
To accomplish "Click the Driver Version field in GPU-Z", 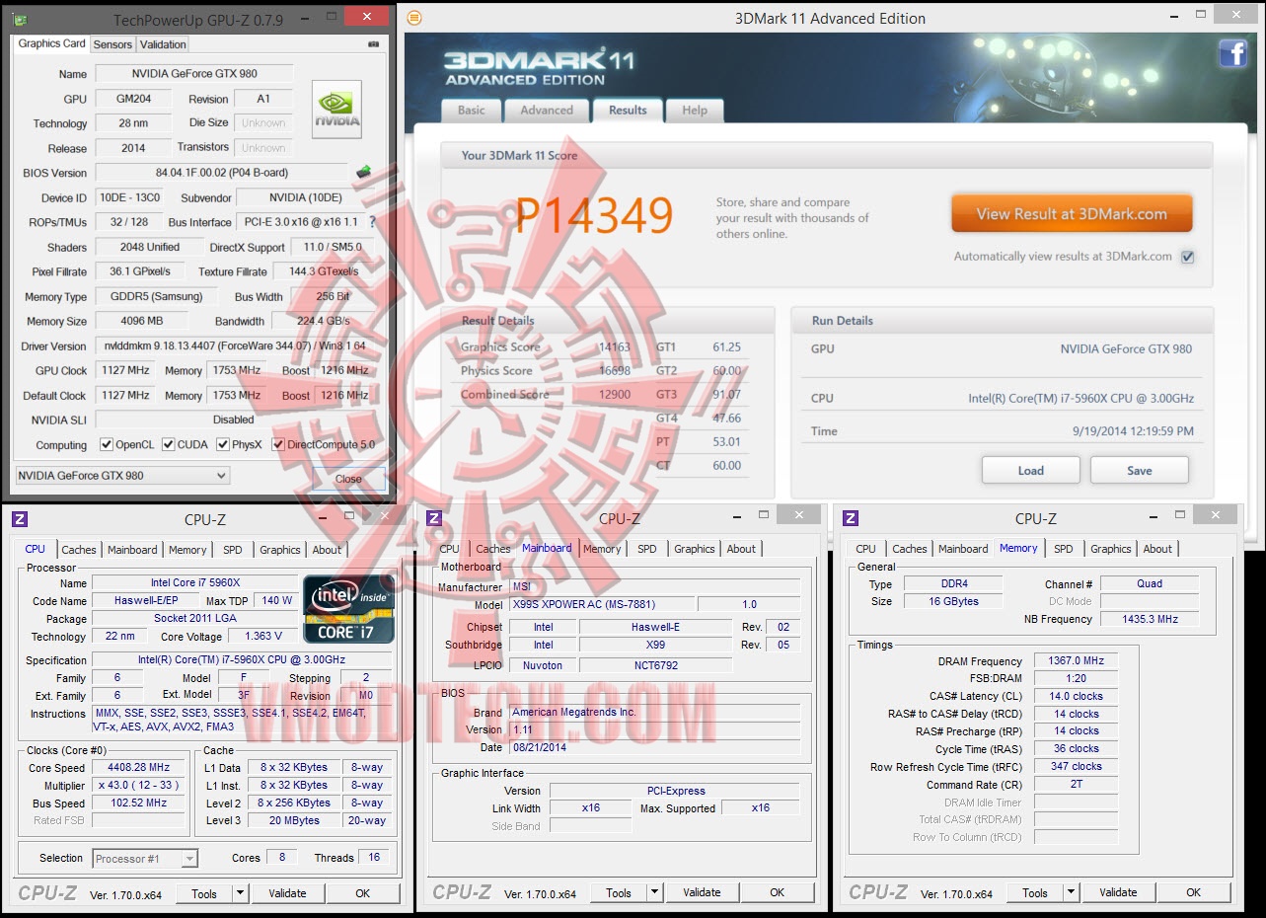I will (236, 346).
